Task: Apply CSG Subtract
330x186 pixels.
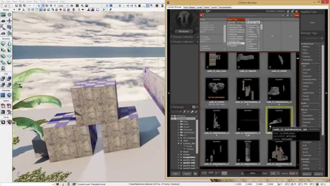Action: (9, 79)
